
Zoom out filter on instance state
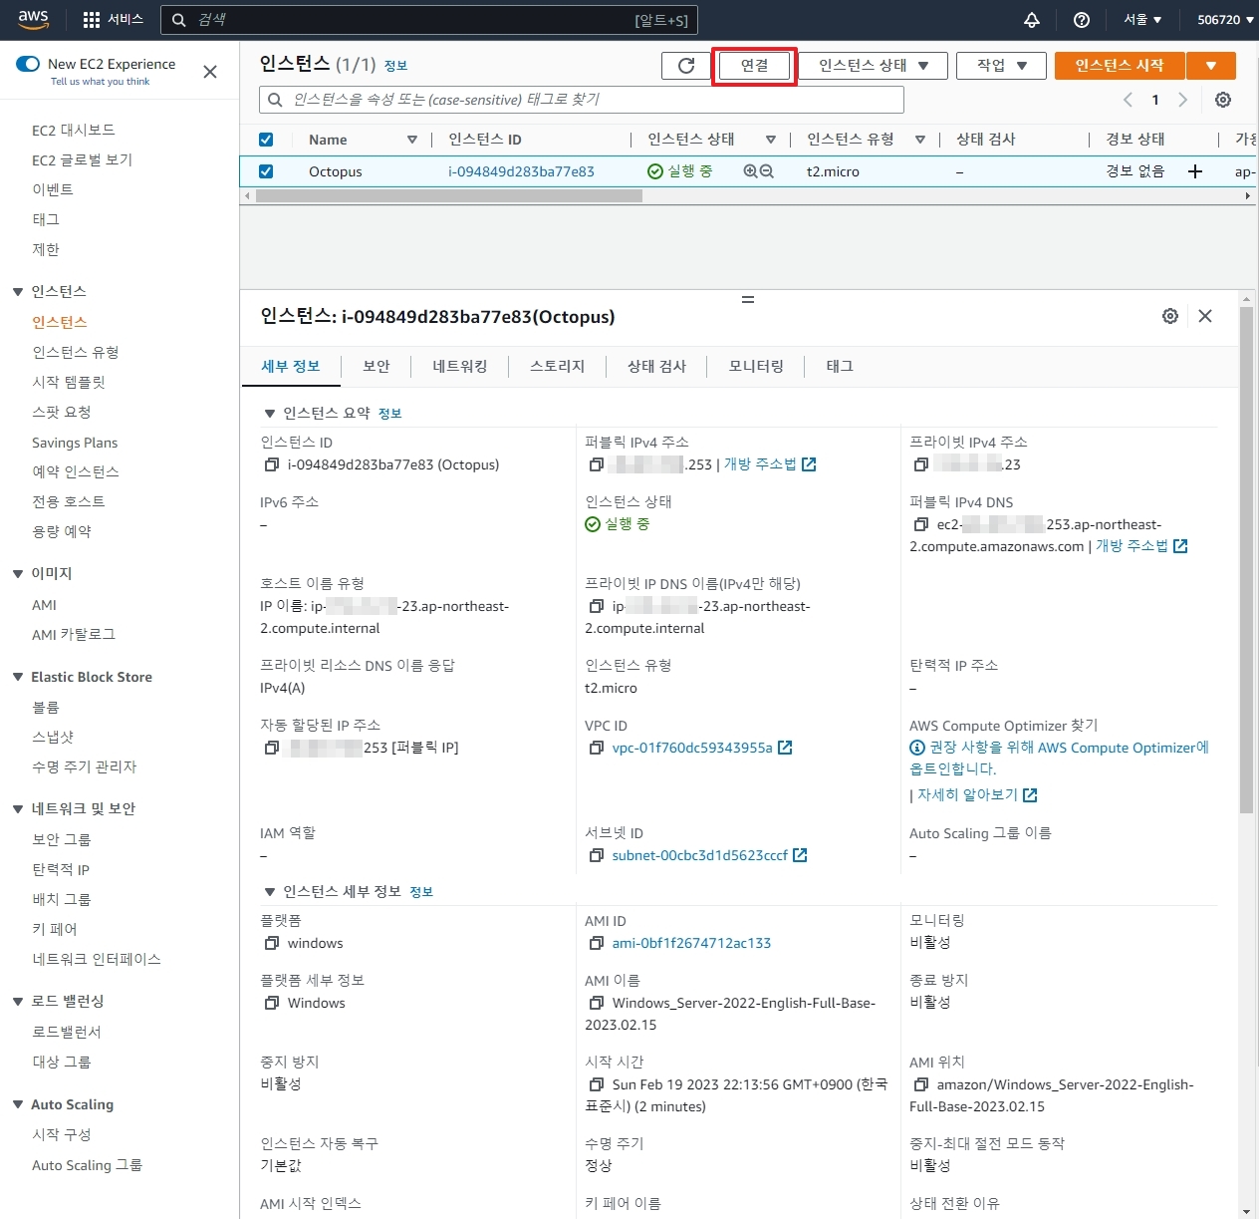tap(767, 171)
